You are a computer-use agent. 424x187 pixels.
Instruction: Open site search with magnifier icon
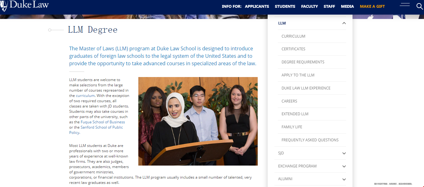(x=419, y=6)
